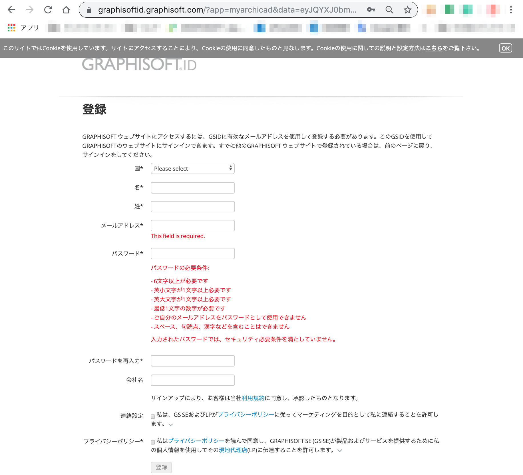Focus the パスワード input field
Image resolution: width=523 pixels, height=475 pixels.
point(193,253)
